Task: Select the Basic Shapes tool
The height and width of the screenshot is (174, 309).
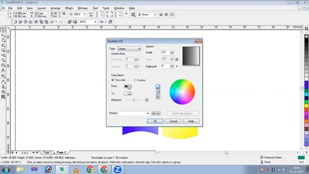Action: [x=3, y=65]
